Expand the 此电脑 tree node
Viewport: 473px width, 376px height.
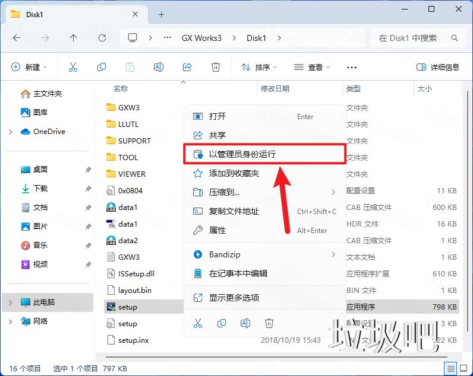point(11,302)
